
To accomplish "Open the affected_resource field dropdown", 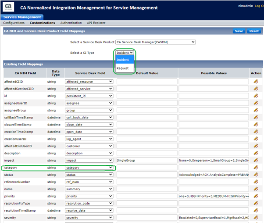I will [x=89, y=81].
